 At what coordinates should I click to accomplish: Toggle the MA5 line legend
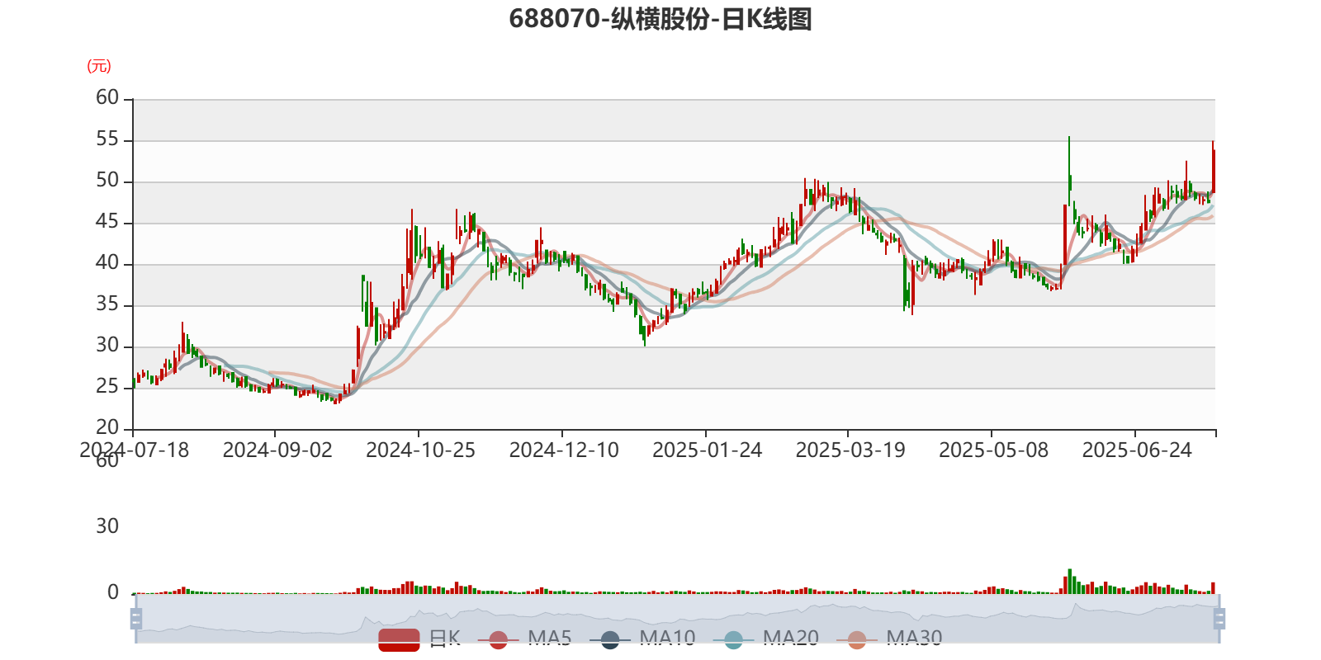click(x=524, y=639)
